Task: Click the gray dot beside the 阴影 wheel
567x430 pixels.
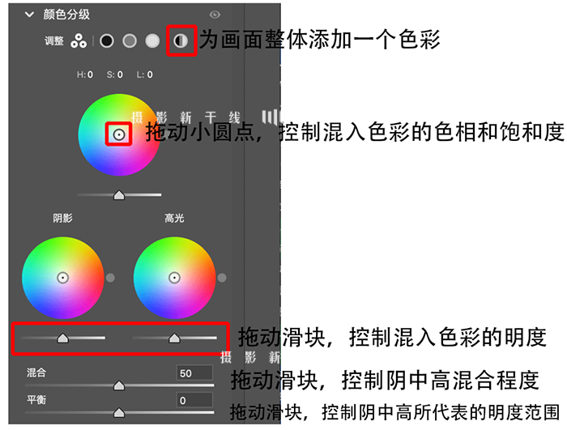Action: click(110, 278)
